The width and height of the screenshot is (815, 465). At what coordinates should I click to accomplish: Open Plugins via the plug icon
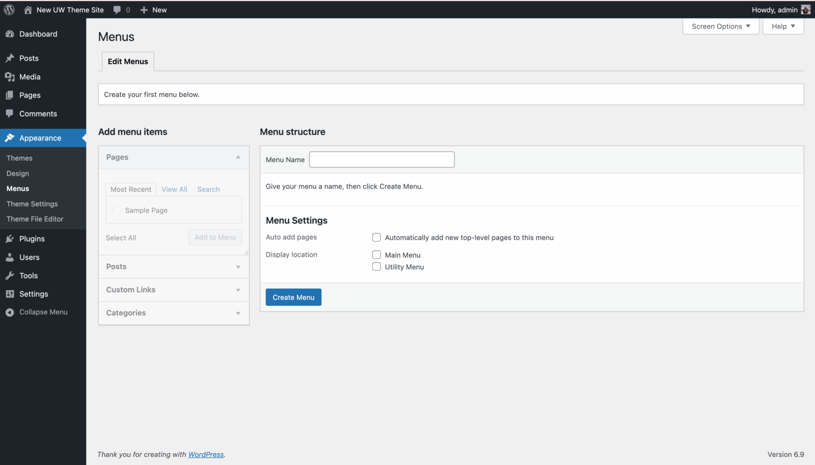(10, 238)
